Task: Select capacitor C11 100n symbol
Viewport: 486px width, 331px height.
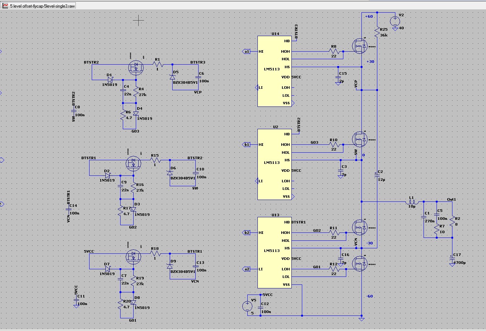Action: (77, 300)
